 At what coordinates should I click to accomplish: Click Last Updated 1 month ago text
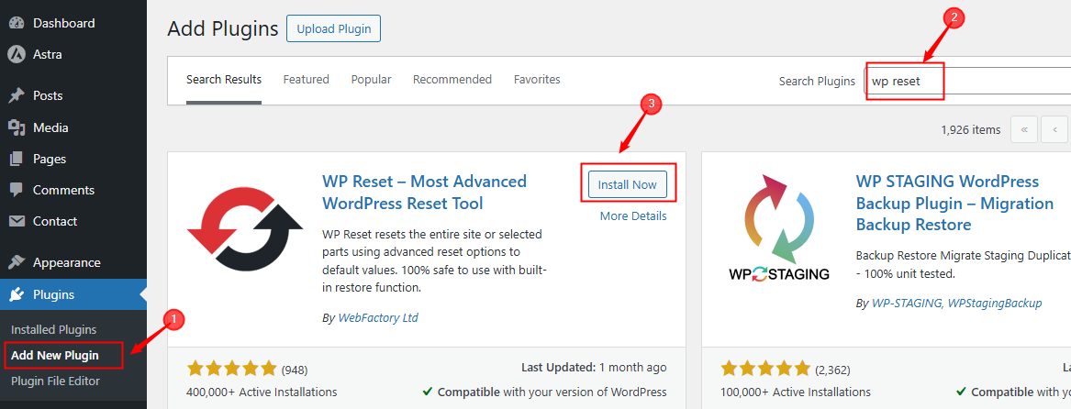(x=594, y=368)
